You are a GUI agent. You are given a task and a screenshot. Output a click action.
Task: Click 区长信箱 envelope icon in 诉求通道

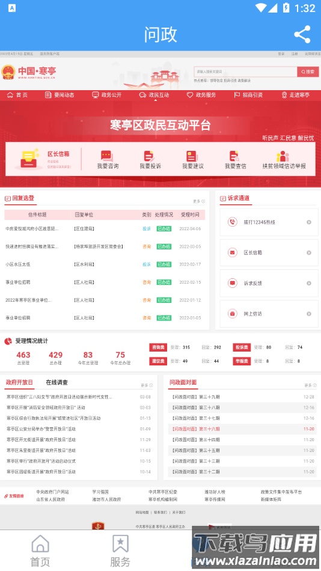(233, 252)
